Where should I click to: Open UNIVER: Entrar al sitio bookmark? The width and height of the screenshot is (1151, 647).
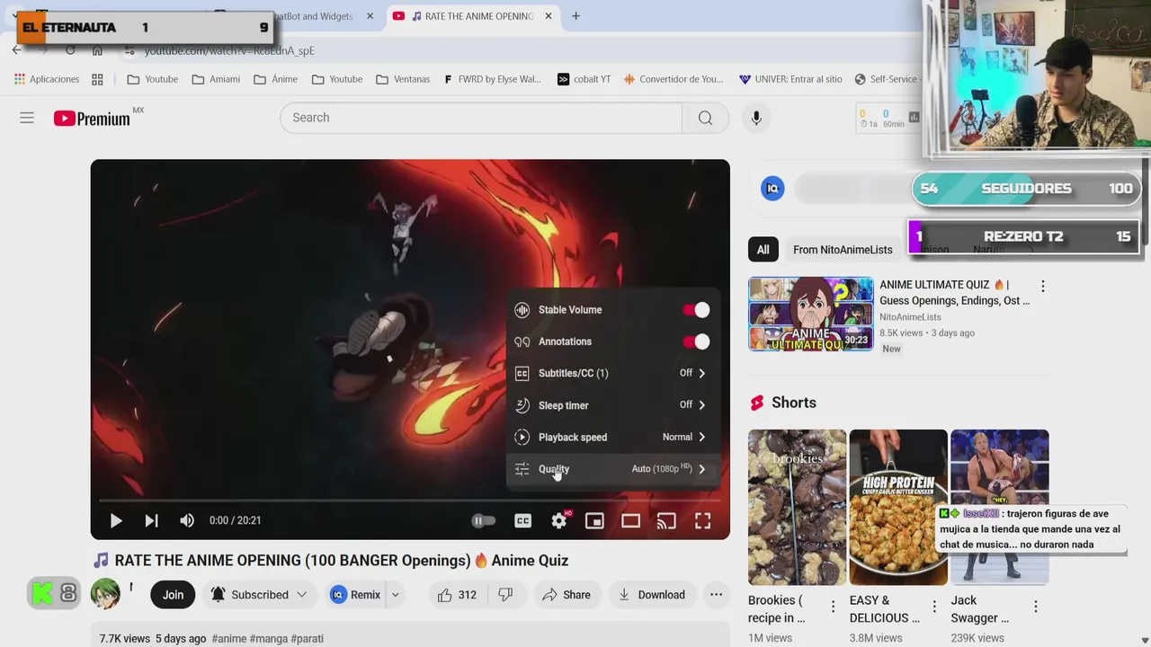pos(790,79)
